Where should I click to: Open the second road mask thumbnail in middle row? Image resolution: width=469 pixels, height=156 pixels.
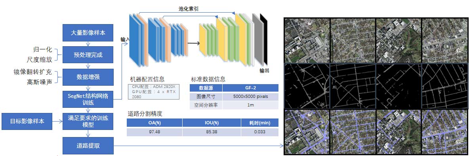pyautogui.click(x=353, y=86)
